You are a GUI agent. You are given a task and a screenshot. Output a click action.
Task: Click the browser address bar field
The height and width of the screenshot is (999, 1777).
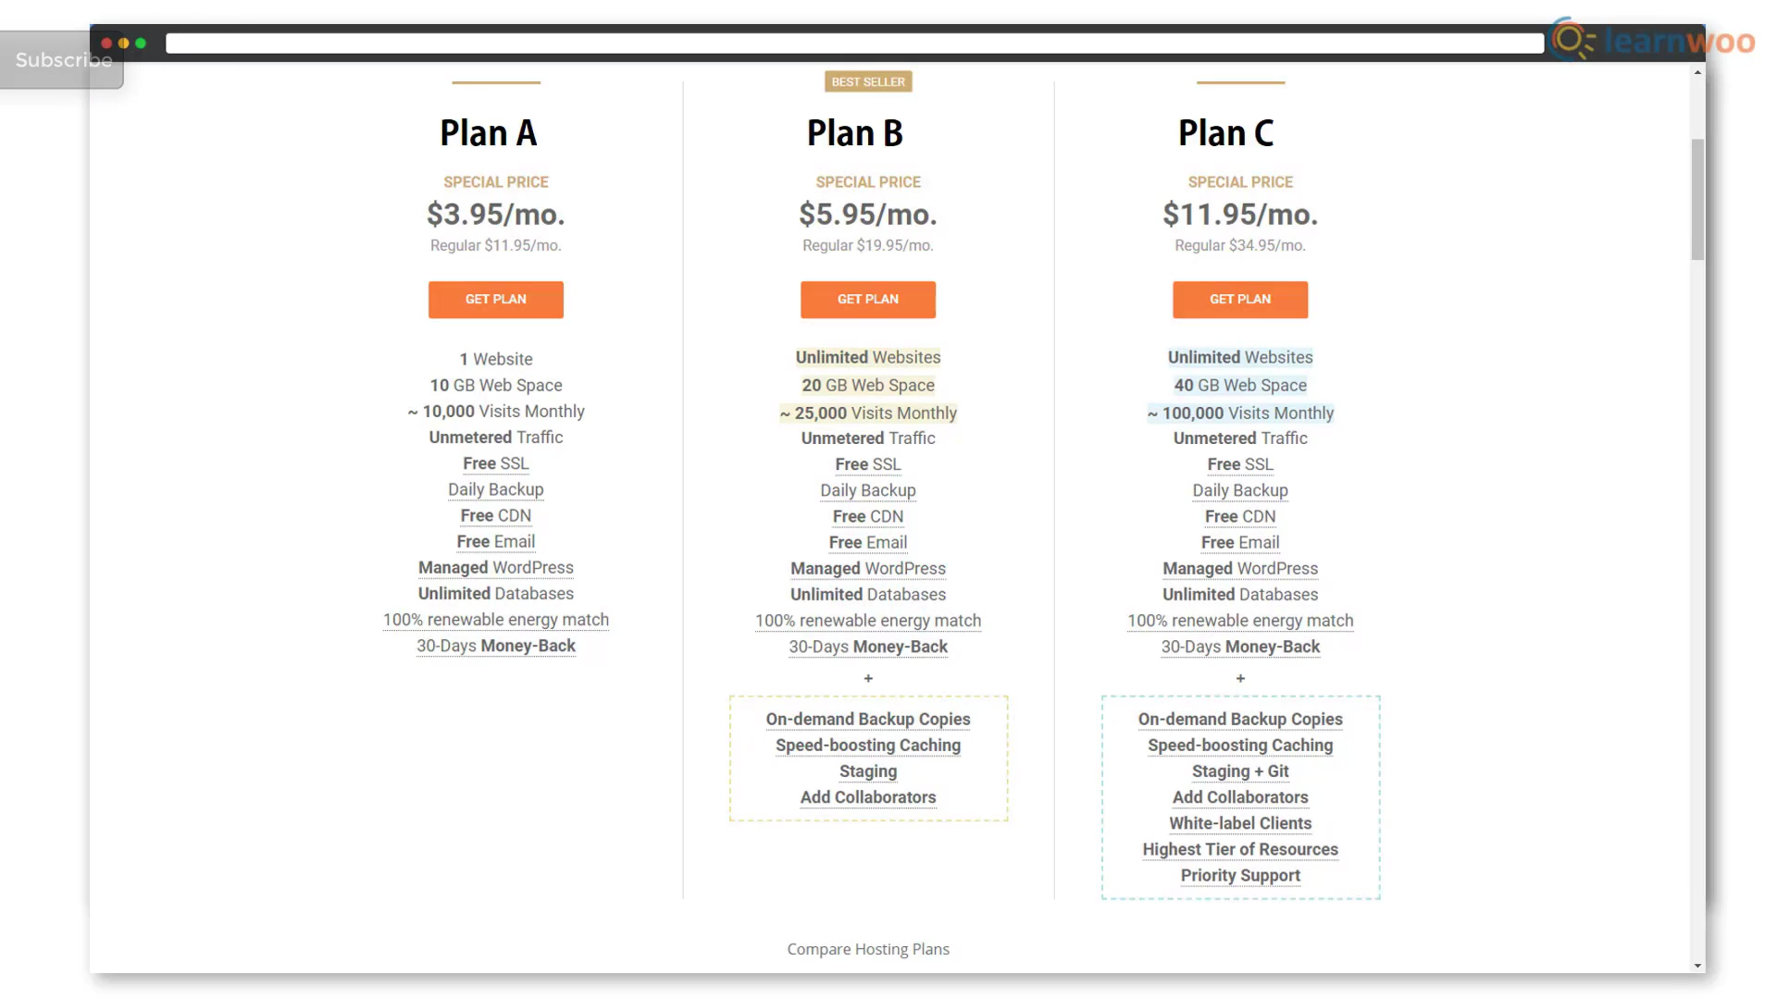[854, 43]
